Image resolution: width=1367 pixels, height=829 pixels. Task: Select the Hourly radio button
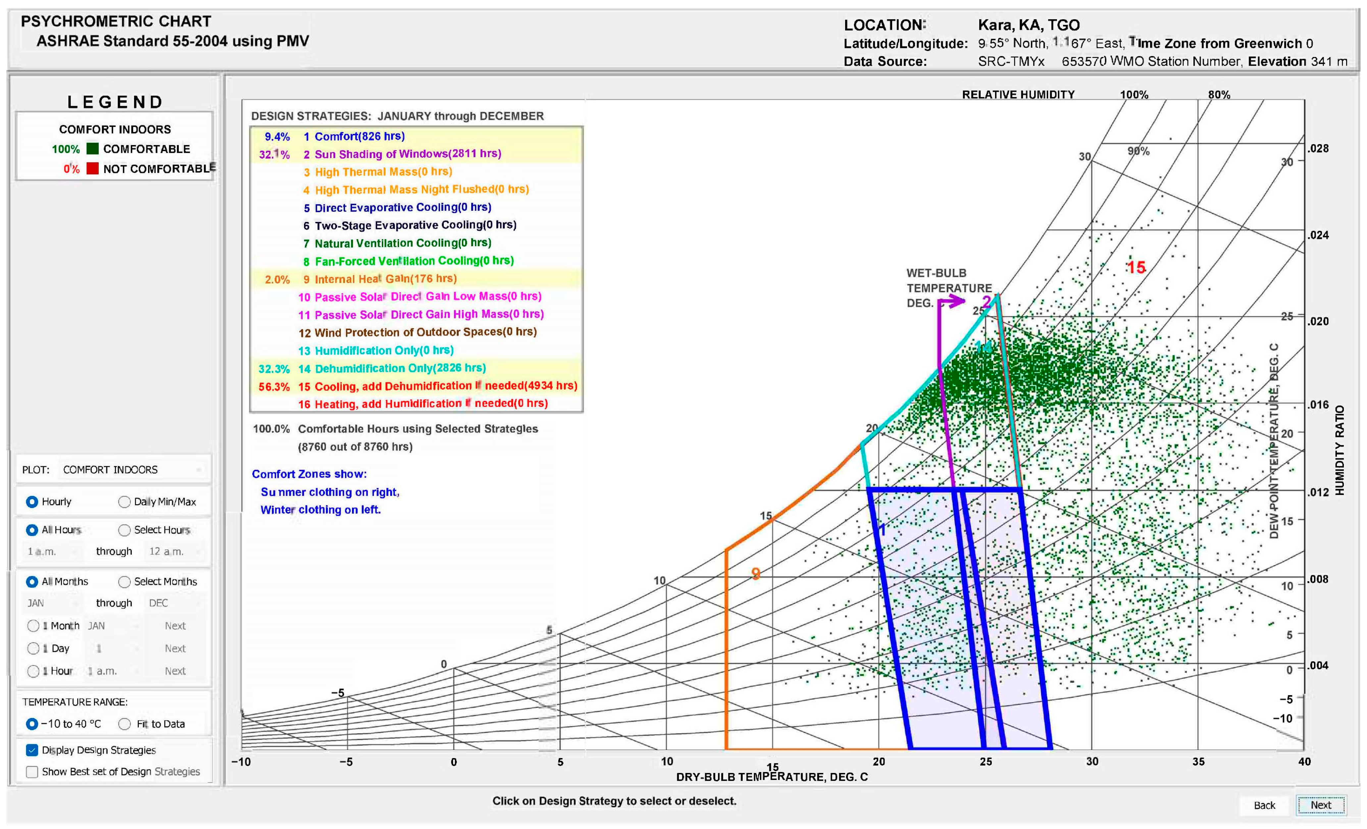pos(32,502)
